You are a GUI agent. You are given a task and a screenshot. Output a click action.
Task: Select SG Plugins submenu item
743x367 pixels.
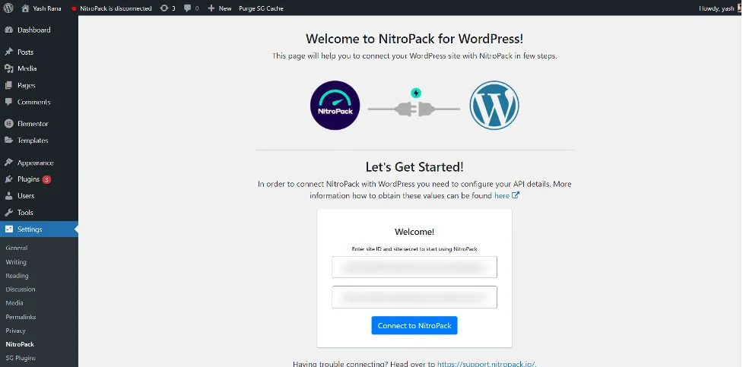click(21, 358)
